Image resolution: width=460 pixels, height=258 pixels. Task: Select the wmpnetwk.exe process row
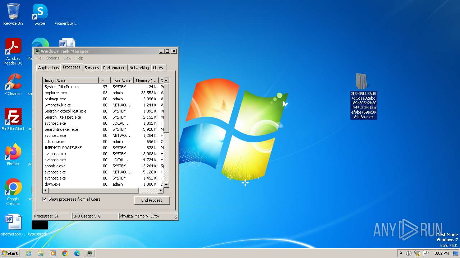(x=103, y=105)
